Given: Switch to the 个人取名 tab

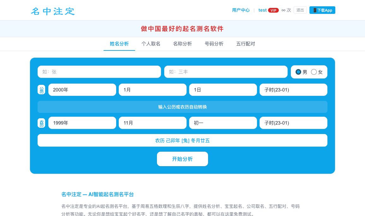Looking at the screenshot, I should pyautogui.click(x=151, y=44).
